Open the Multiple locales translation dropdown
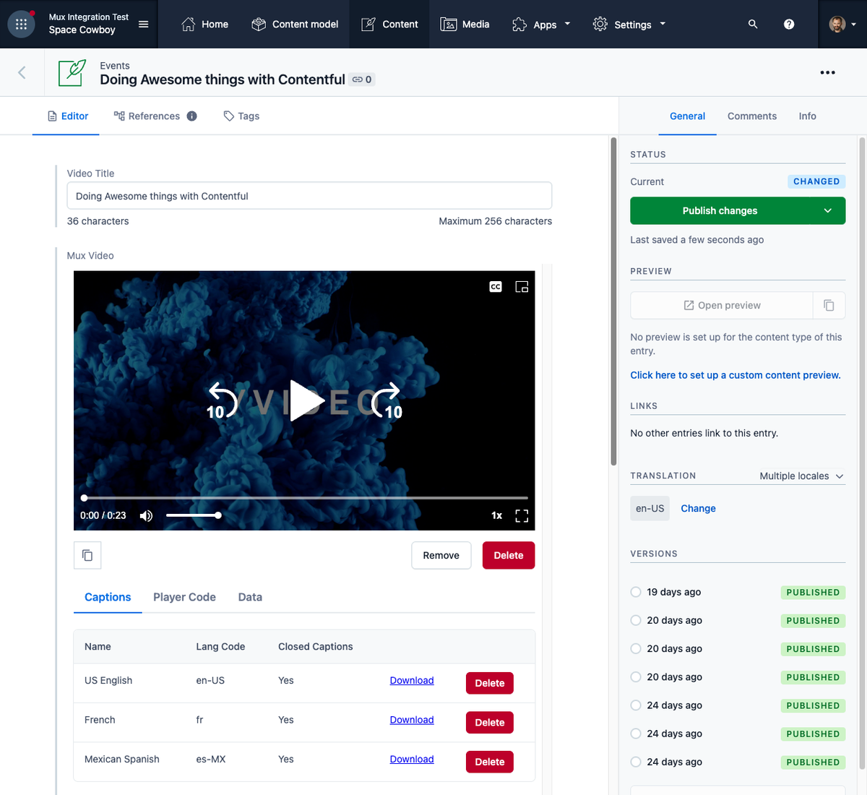867x795 pixels. (801, 476)
